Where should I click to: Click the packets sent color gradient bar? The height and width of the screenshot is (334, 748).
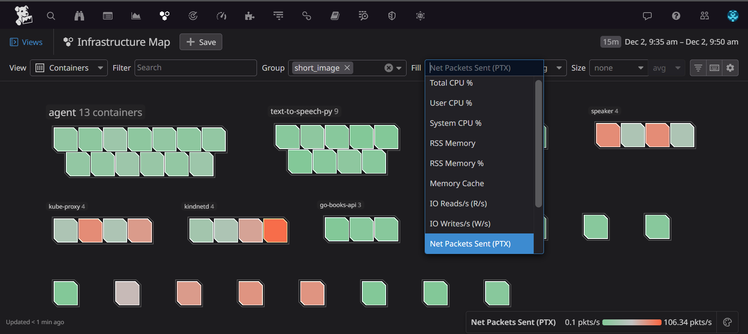pos(632,322)
